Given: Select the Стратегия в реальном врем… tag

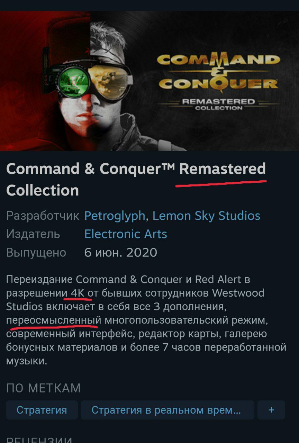Looking at the screenshot, I should (x=167, y=410).
